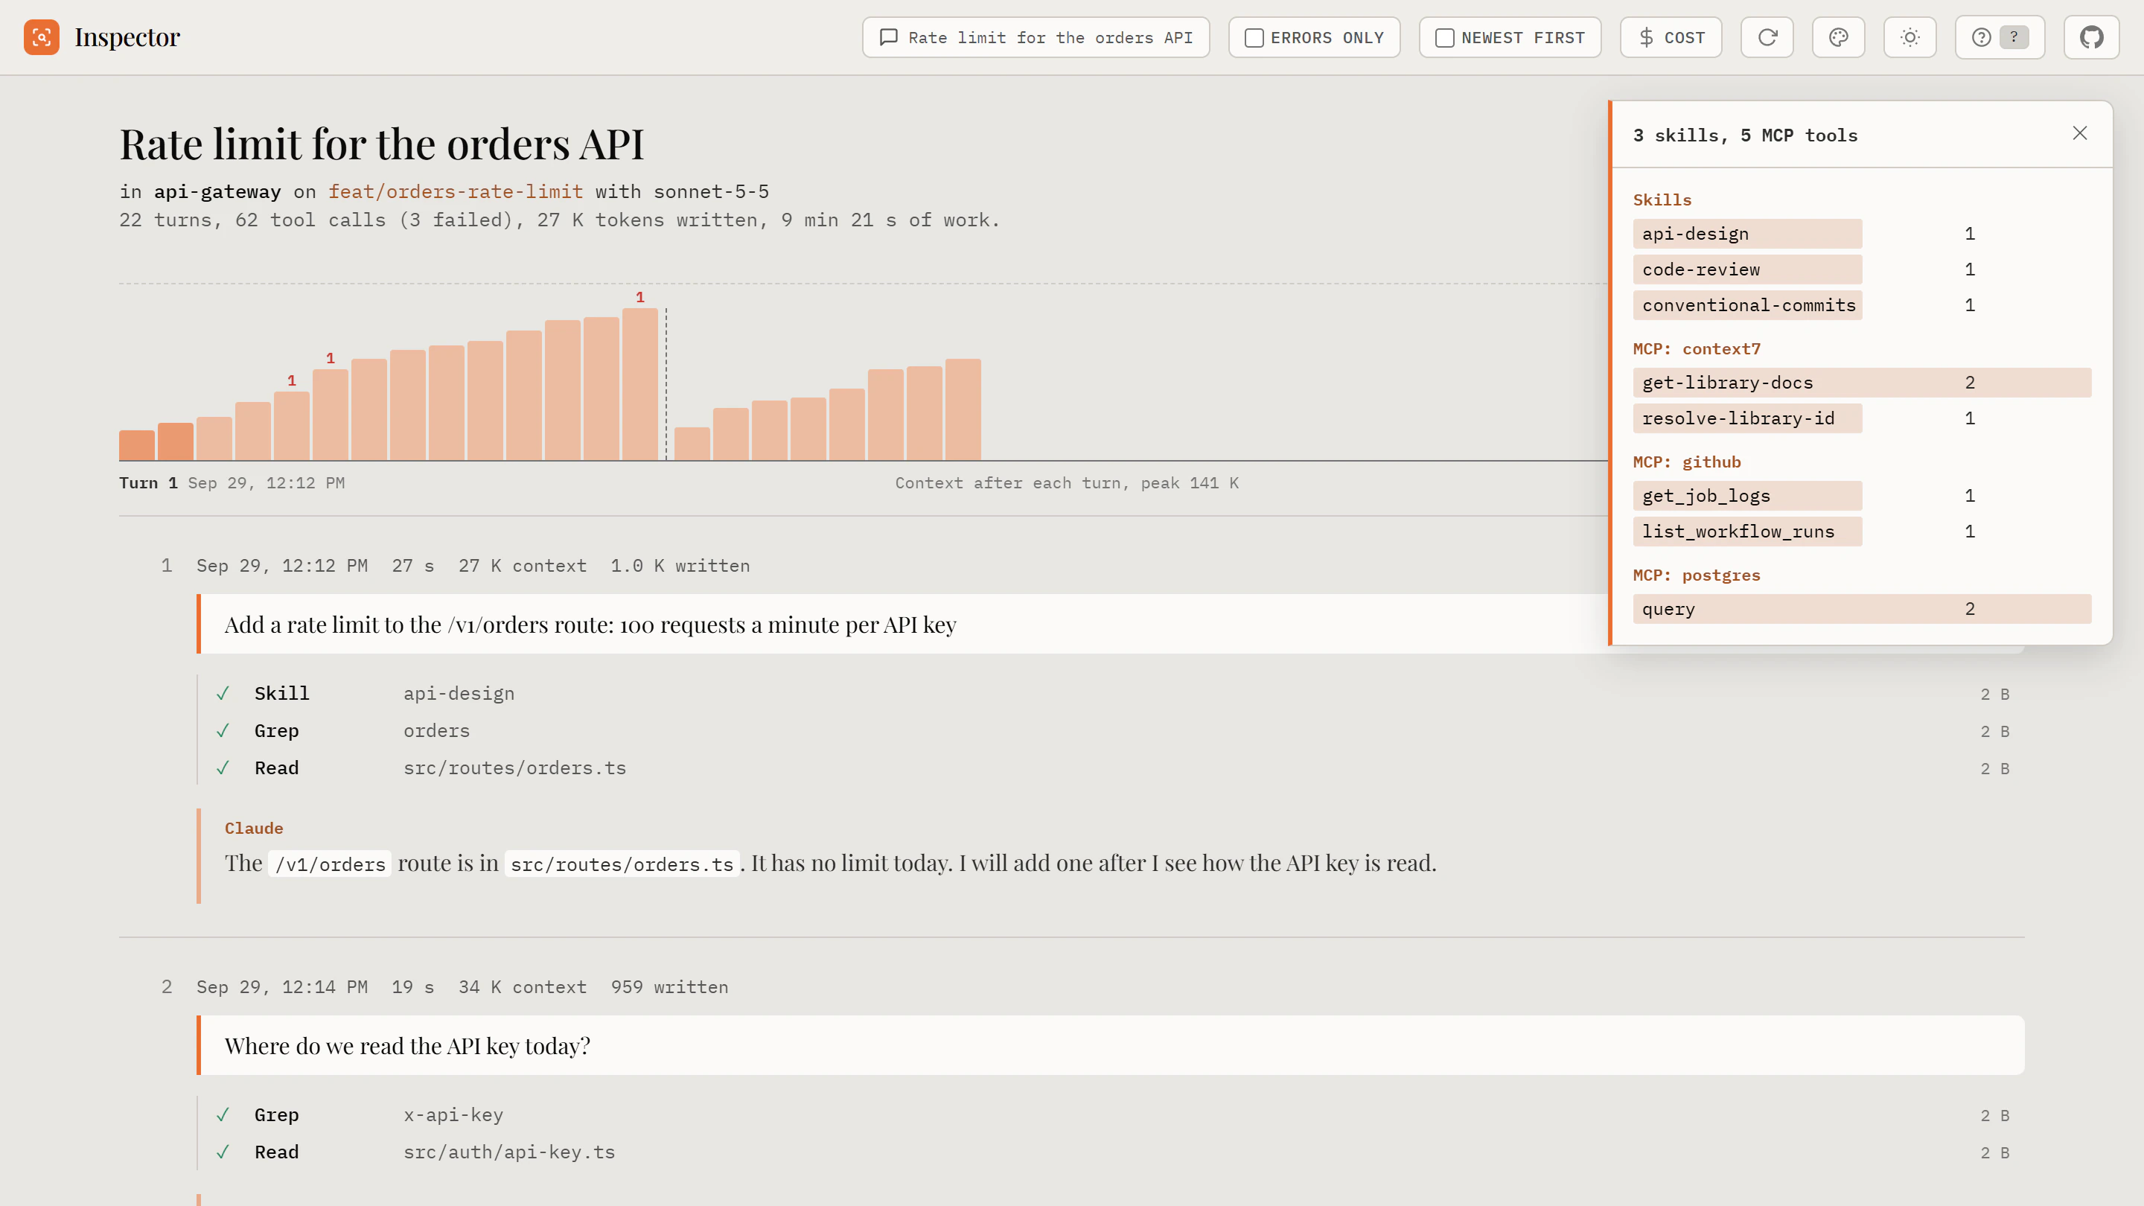Click the 'Context after each turn, peak 141 K' caption
Screen dimensions: 2144x1206
pyautogui.click(x=1067, y=484)
